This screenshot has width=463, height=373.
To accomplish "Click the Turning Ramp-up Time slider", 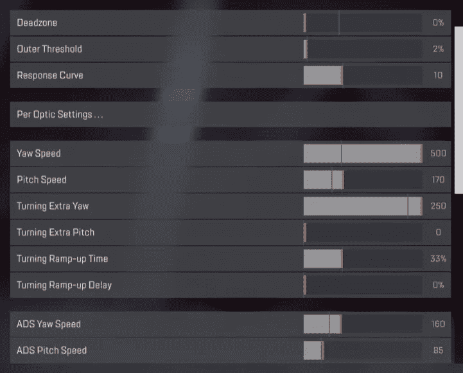I will 363,259.
